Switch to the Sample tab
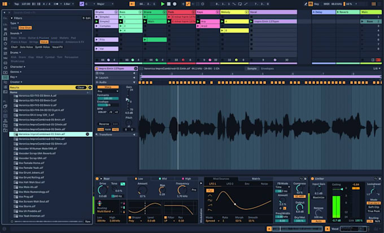 (x=252, y=69)
